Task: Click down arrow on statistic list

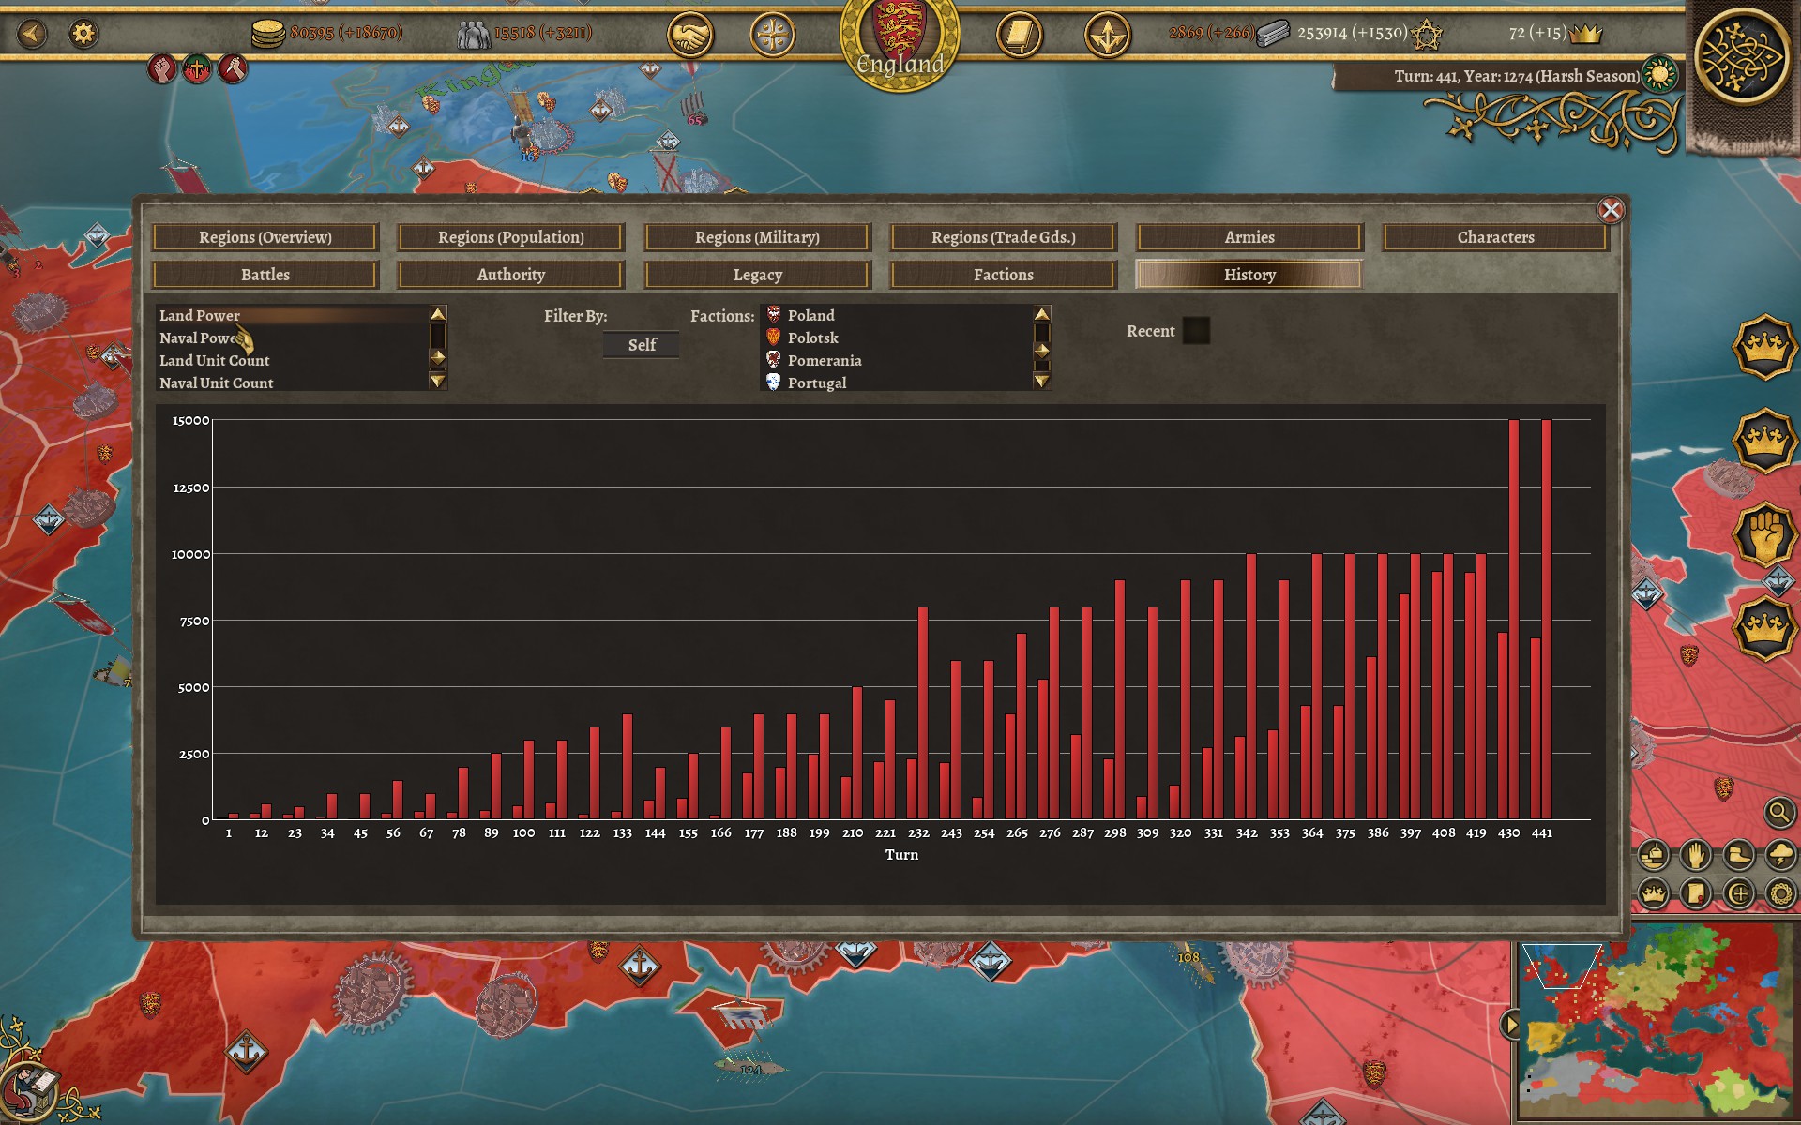Action: coord(438,381)
